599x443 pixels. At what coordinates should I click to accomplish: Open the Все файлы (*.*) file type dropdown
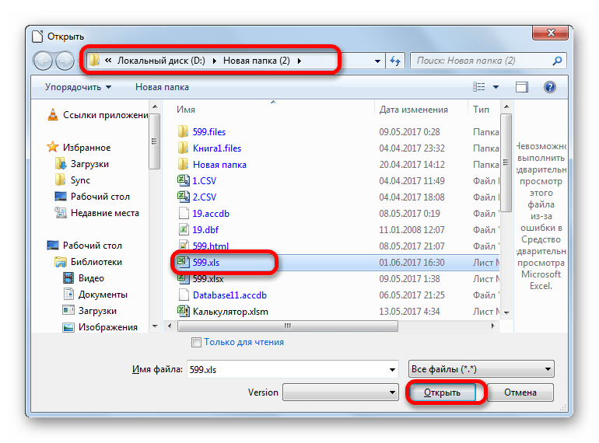click(482, 369)
